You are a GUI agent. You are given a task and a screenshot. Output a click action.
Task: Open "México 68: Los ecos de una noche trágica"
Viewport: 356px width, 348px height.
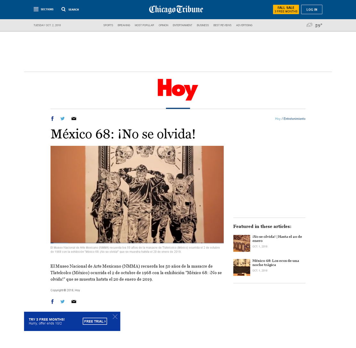[276, 263]
